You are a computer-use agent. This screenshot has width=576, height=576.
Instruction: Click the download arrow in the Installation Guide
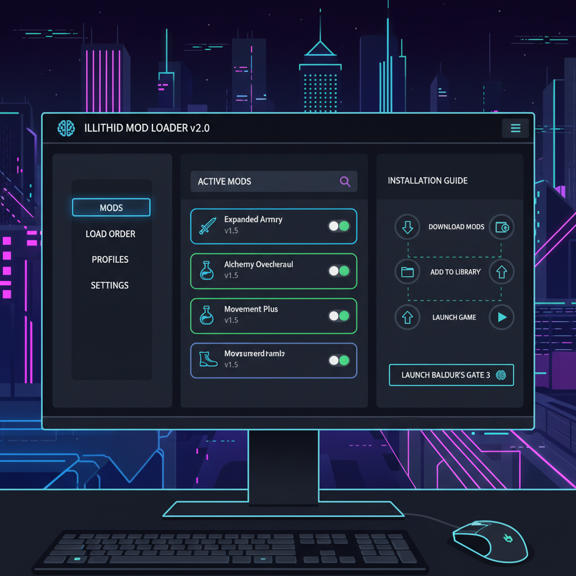coord(407,227)
